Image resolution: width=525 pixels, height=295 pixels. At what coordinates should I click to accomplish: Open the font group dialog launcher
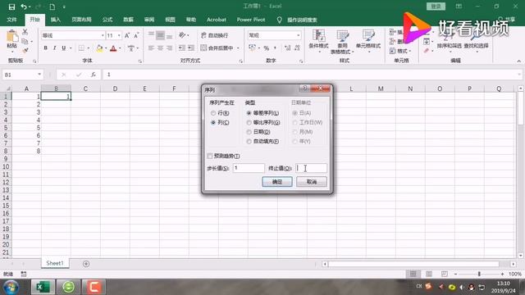coord(140,61)
